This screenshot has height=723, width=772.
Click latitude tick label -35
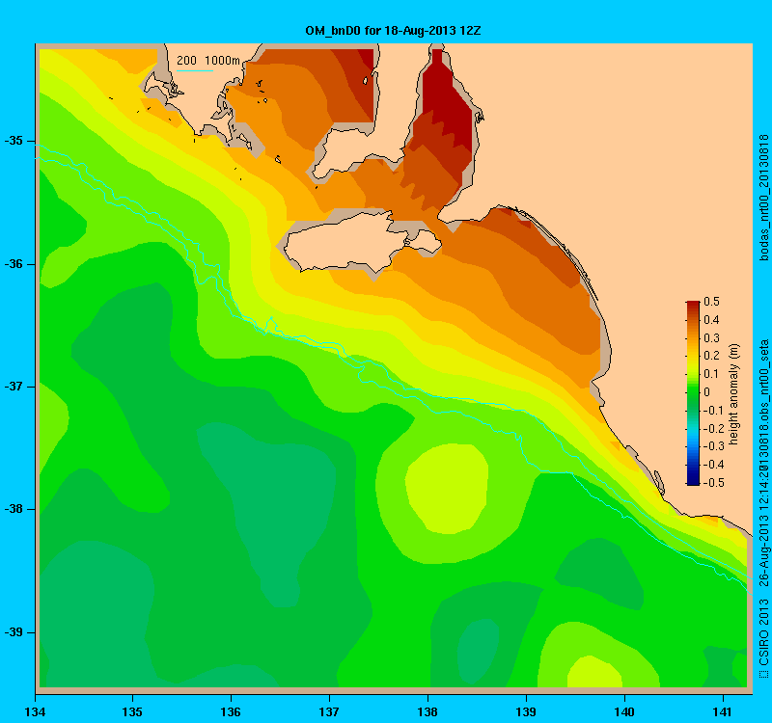(14, 141)
